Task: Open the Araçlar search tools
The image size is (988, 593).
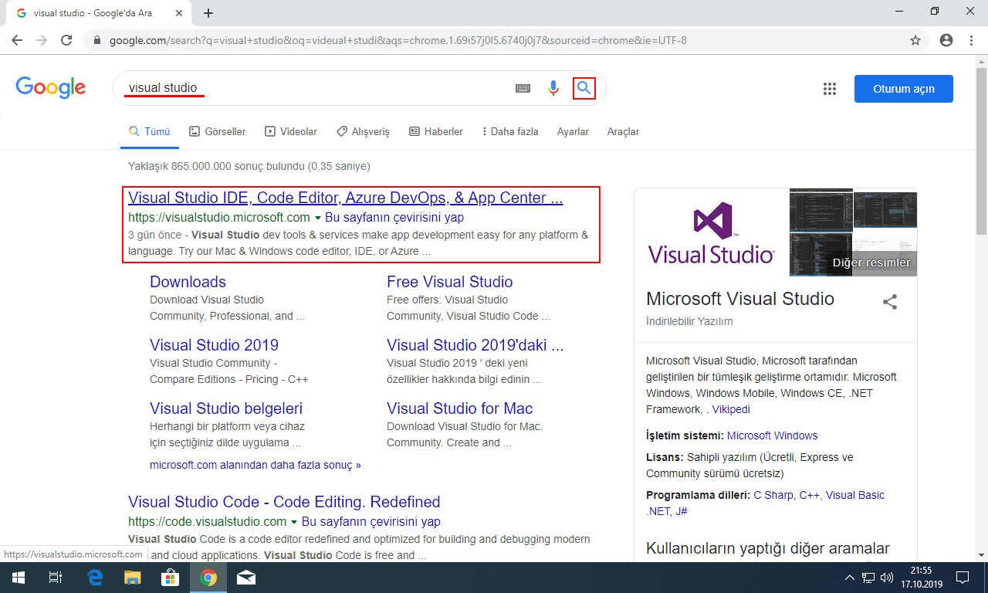Action: tap(623, 132)
